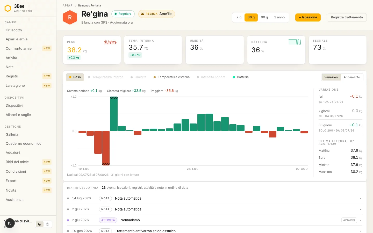Click the deepest red striped chart bar
Image resolution: width=373 pixels, height=233 pixels.
tap(106, 148)
